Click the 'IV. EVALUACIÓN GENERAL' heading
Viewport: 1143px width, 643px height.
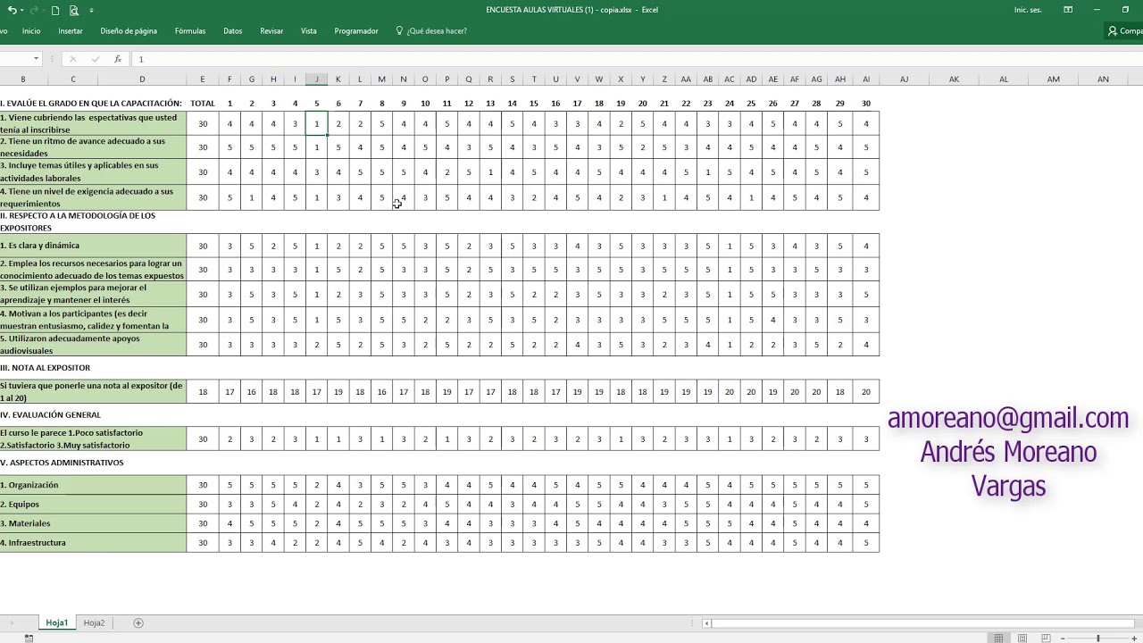(50, 415)
